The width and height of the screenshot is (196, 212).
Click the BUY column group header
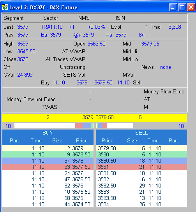[48, 133]
